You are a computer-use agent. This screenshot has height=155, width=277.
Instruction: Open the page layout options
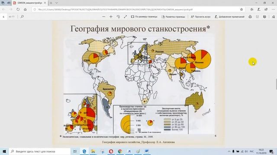coord(173,17)
